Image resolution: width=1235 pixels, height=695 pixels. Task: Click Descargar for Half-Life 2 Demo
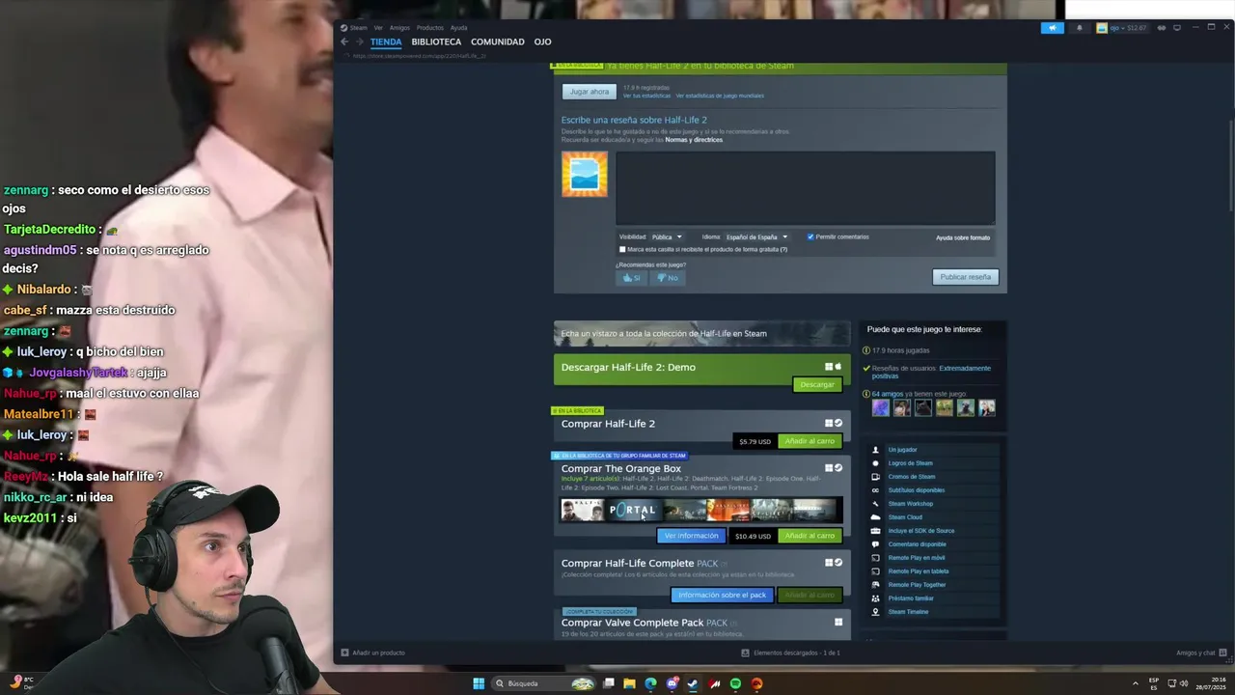pyautogui.click(x=817, y=384)
